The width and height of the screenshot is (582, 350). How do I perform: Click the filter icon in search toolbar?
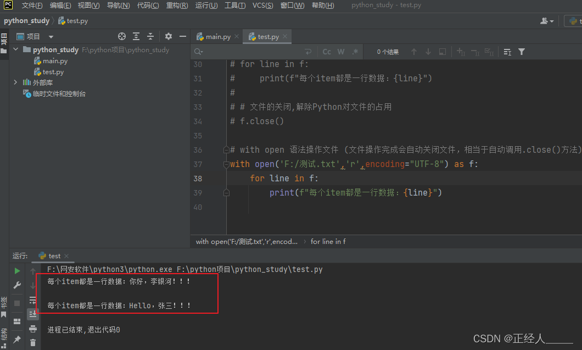tap(521, 51)
